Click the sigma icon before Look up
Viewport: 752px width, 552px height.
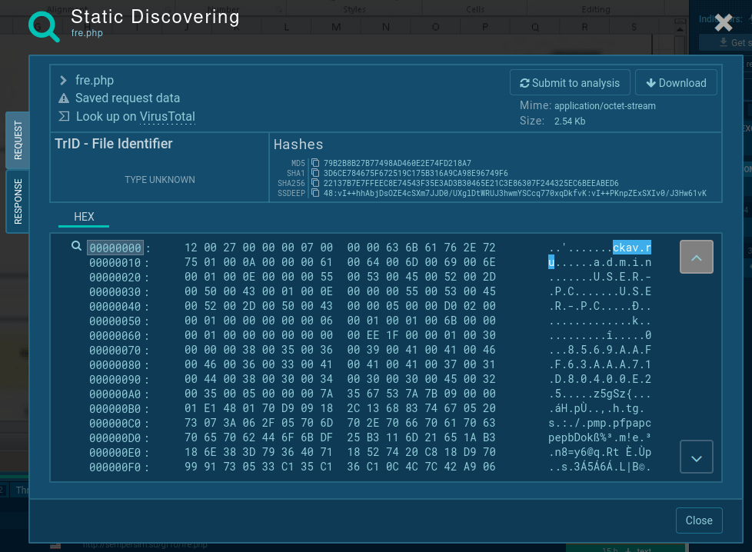pos(64,117)
